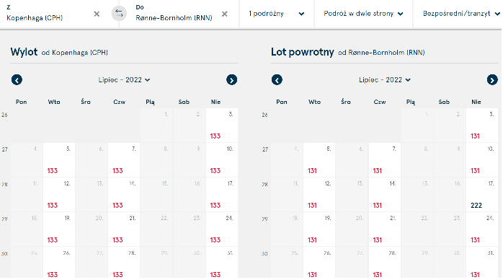The width and height of the screenshot is (503, 280).
Task: Select July 17 return flight priced 222
Action: 482,195
